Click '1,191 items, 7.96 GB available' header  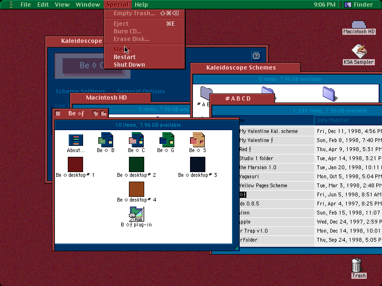point(330,111)
